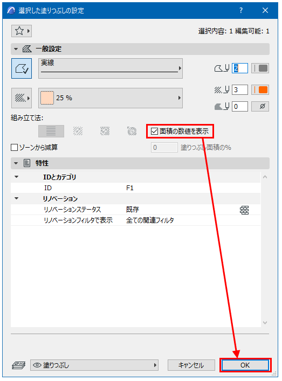Collapse the リノベーション group
The image size is (282, 381).
pos(17,198)
